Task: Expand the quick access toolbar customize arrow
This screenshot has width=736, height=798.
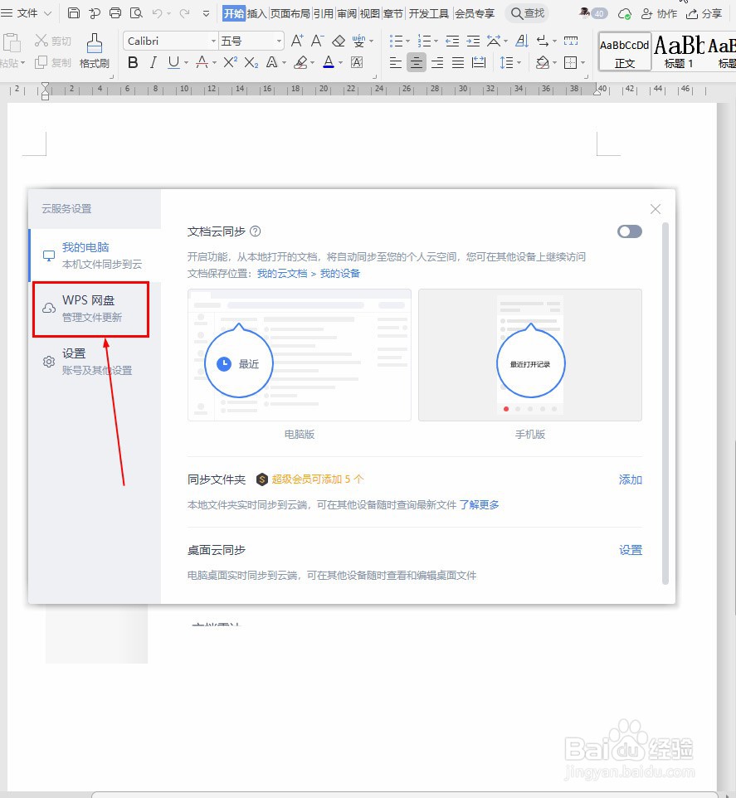Action: point(206,14)
